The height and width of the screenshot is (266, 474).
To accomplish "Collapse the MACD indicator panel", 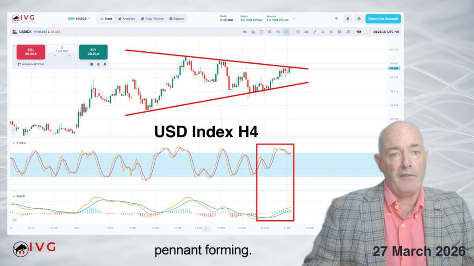I will [x=13, y=196].
